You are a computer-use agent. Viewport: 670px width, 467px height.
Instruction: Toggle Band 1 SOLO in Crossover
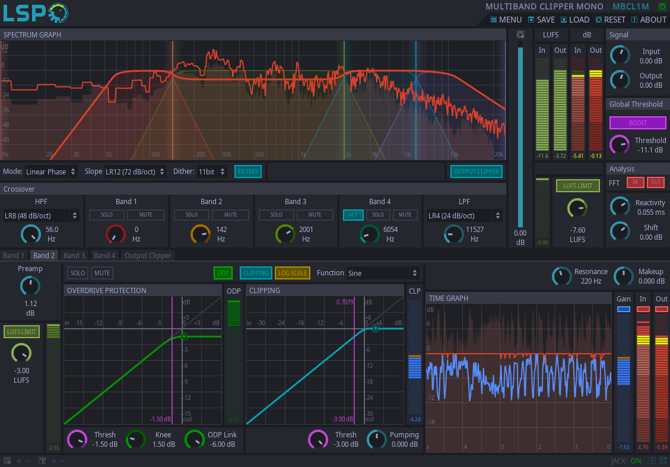click(106, 215)
